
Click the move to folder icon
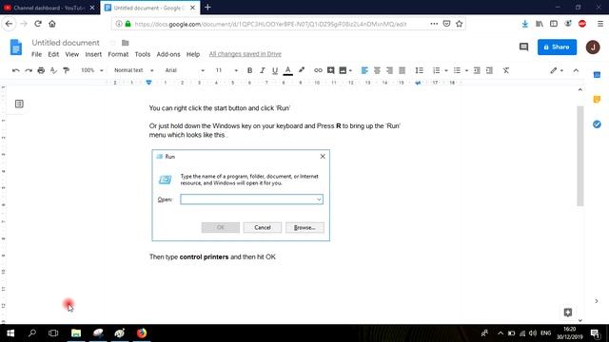[x=125, y=43]
